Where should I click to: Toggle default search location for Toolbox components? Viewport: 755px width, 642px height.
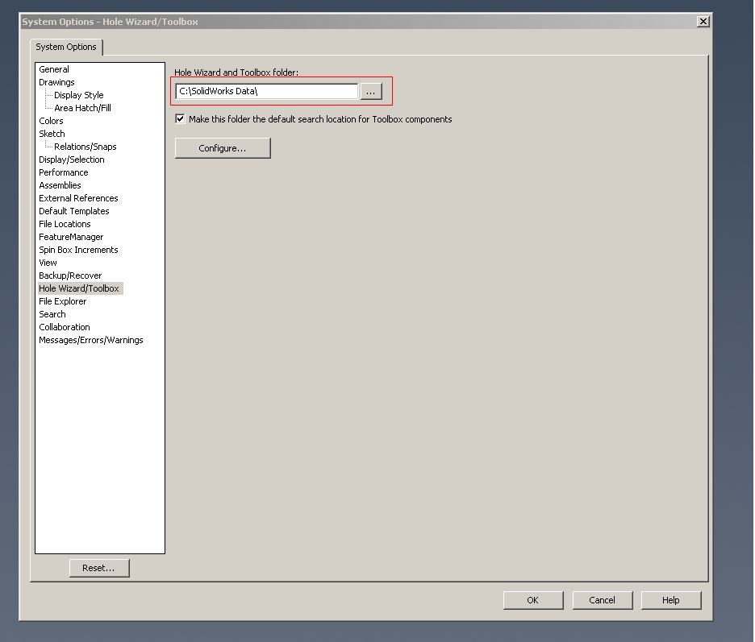[x=180, y=118]
